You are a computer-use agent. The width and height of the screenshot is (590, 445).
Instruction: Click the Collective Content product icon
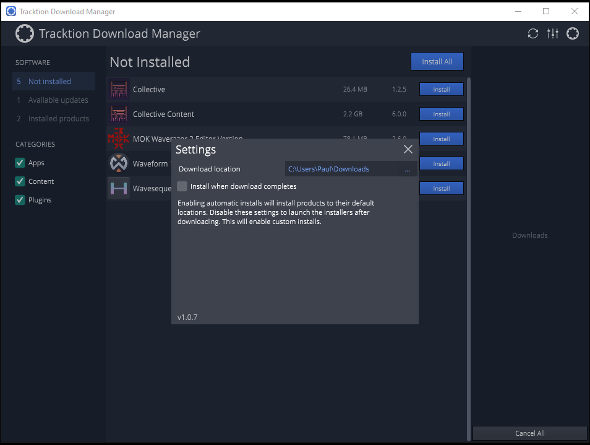(x=119, y=114)
